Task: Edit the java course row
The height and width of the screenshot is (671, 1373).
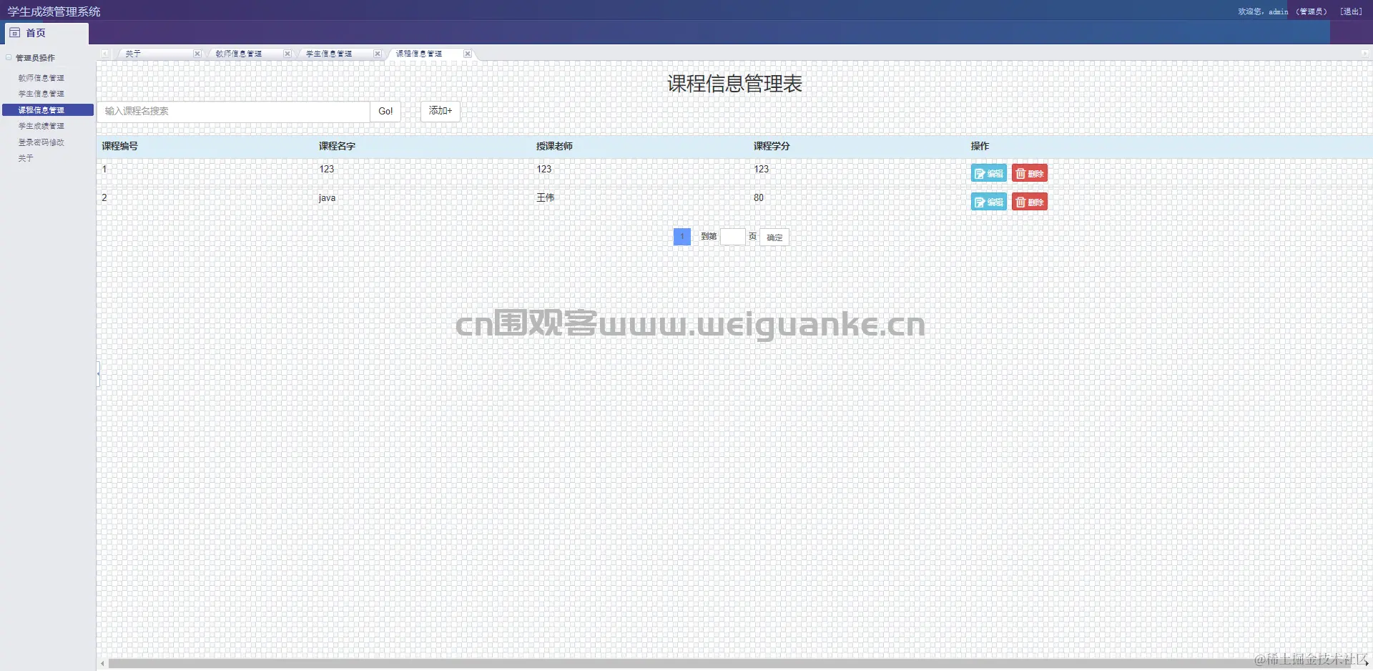Action: click(989, 202)
